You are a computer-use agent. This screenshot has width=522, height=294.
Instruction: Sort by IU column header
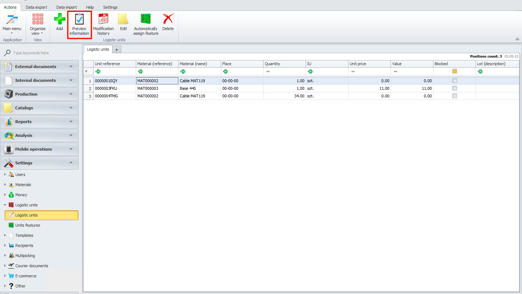click(327, 64)
